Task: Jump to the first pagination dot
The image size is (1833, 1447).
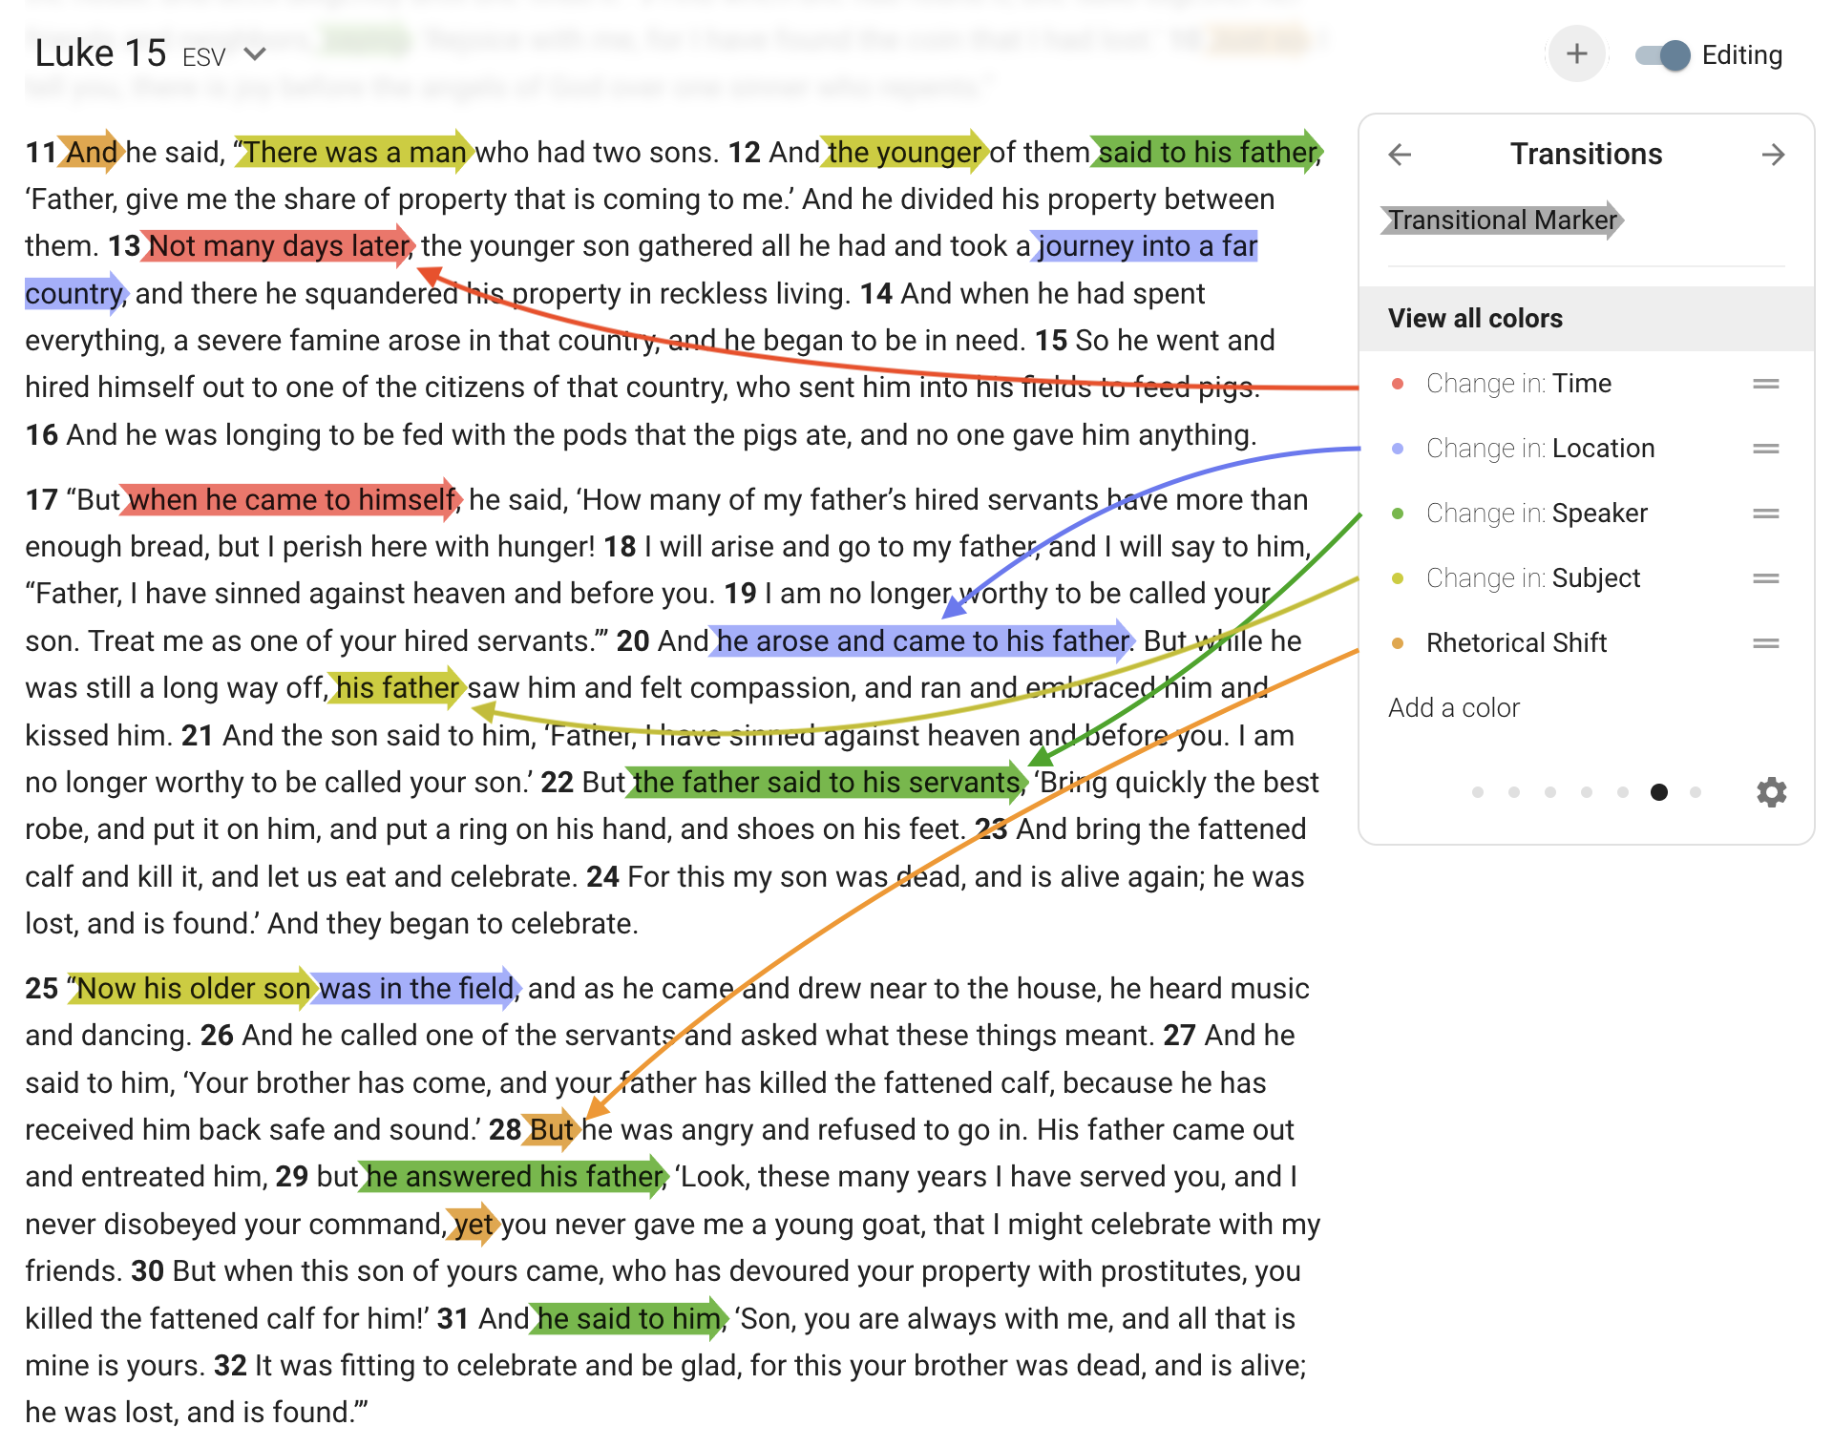Action: click(1478, 792)
